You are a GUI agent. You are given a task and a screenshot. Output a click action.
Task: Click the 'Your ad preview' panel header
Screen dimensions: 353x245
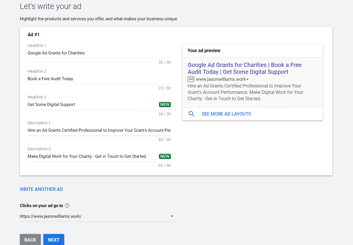(204, 50)
